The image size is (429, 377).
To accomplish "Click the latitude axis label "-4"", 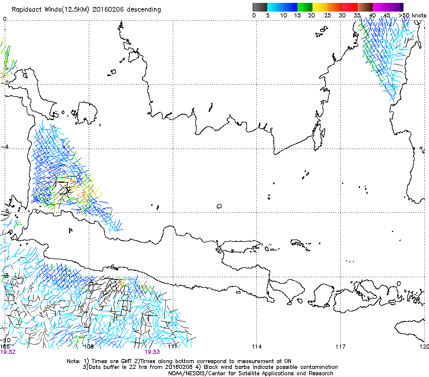I will (5, 147).
